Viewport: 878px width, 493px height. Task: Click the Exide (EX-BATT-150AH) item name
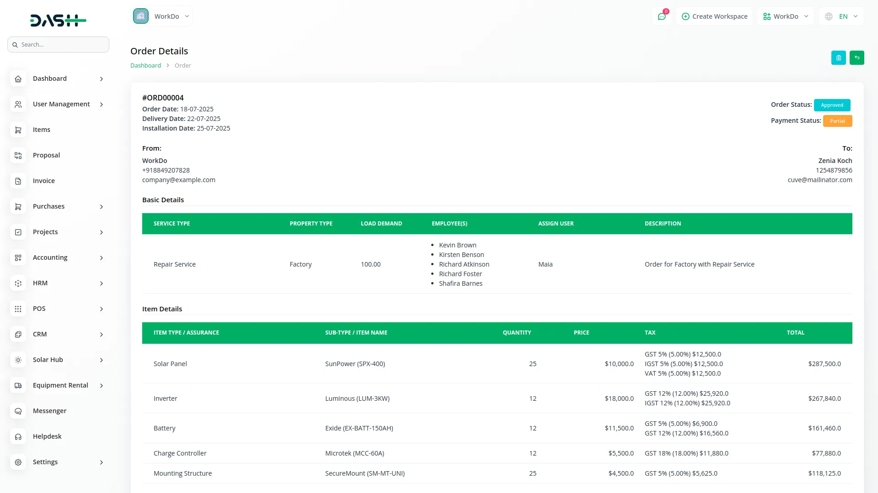(359, 428)
